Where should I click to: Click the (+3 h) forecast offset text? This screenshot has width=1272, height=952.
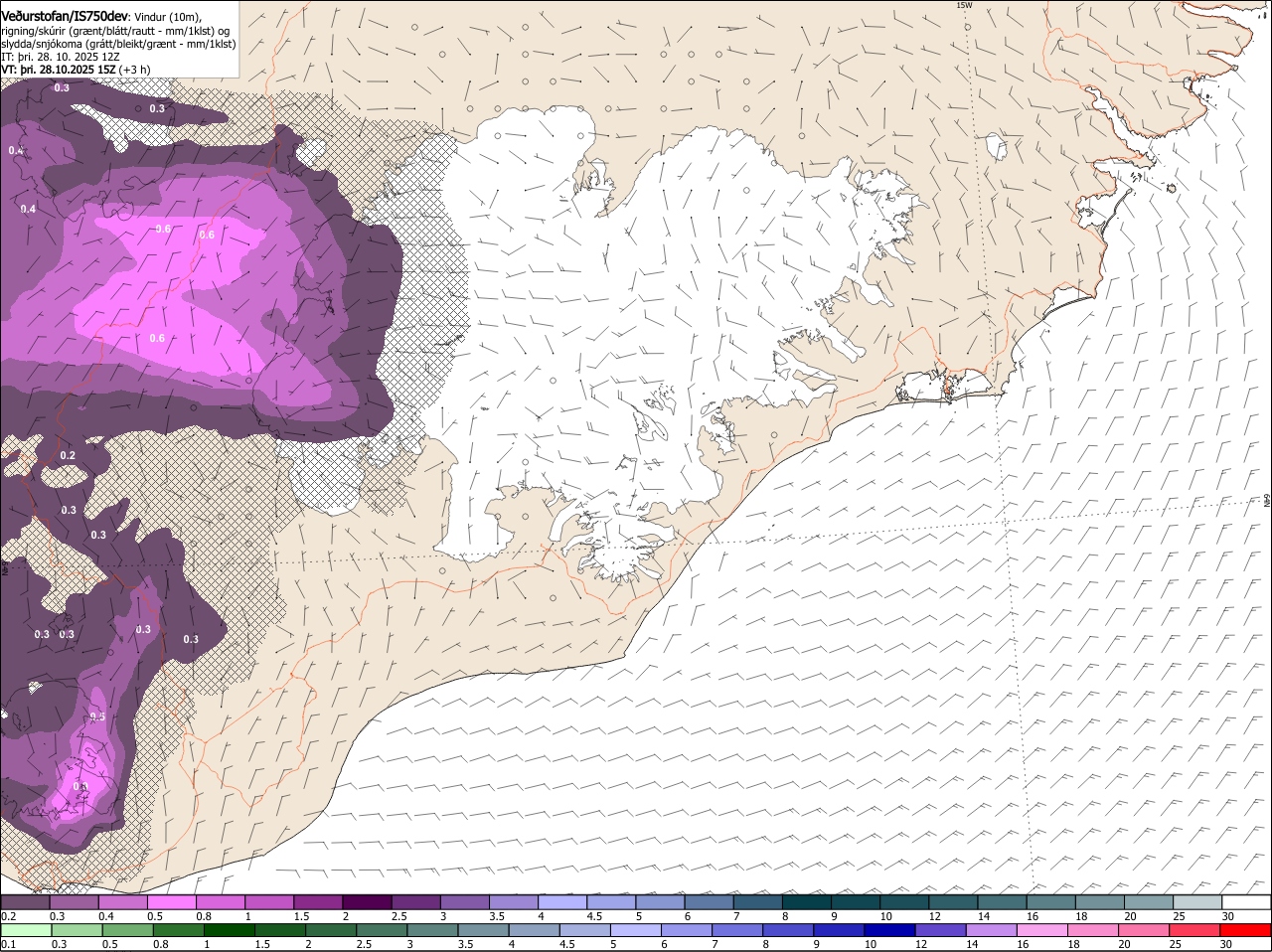coord(134,70)
